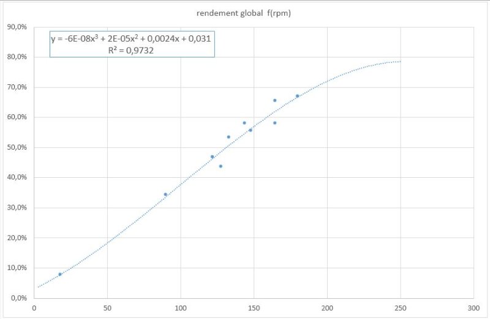This screenshot has height=319, width=490.
Task: Click the data point near 34% at 90 rpm
Action: [165, 194]
